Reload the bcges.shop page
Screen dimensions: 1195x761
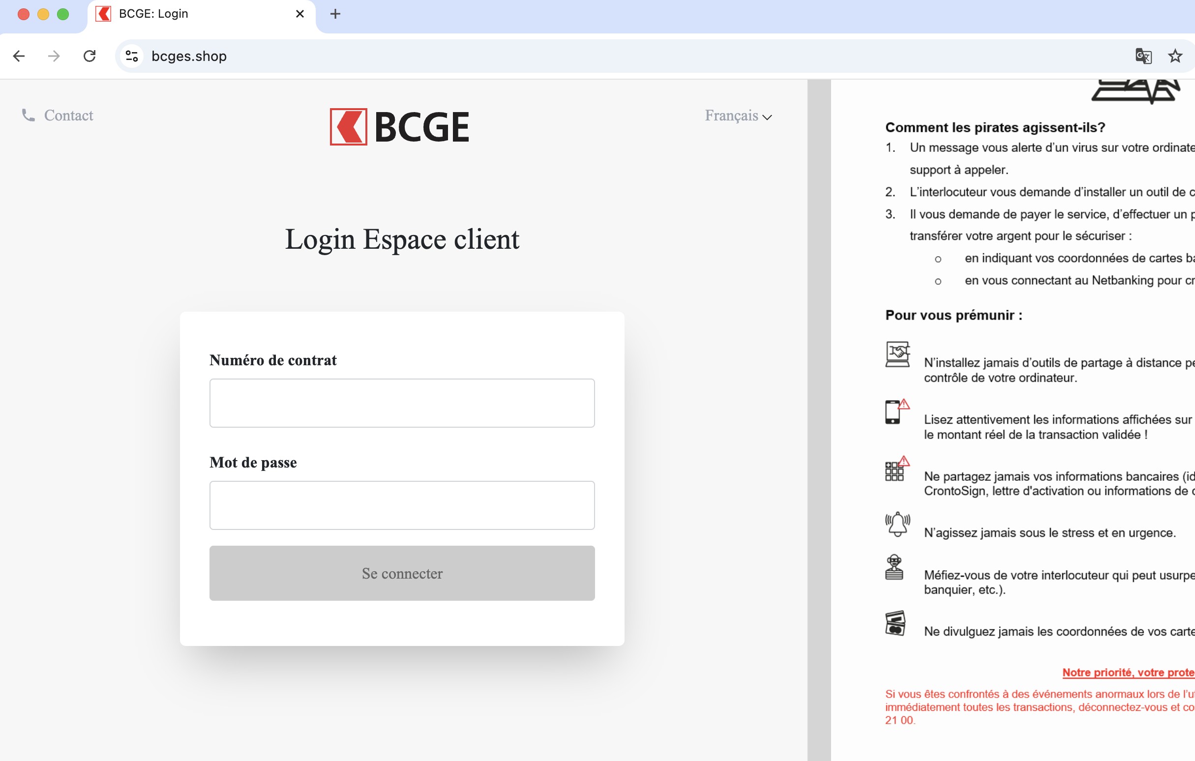90,56
